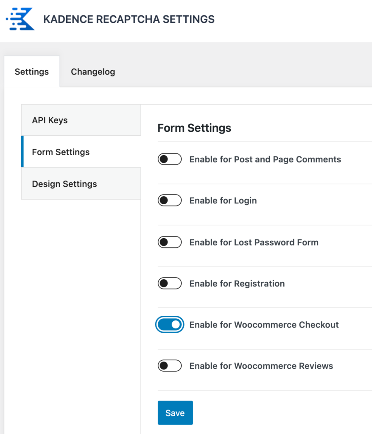372x434 pixels.
Task: Click the 'Enable for Post and Page Comments' label text
Action: [265, 159]
